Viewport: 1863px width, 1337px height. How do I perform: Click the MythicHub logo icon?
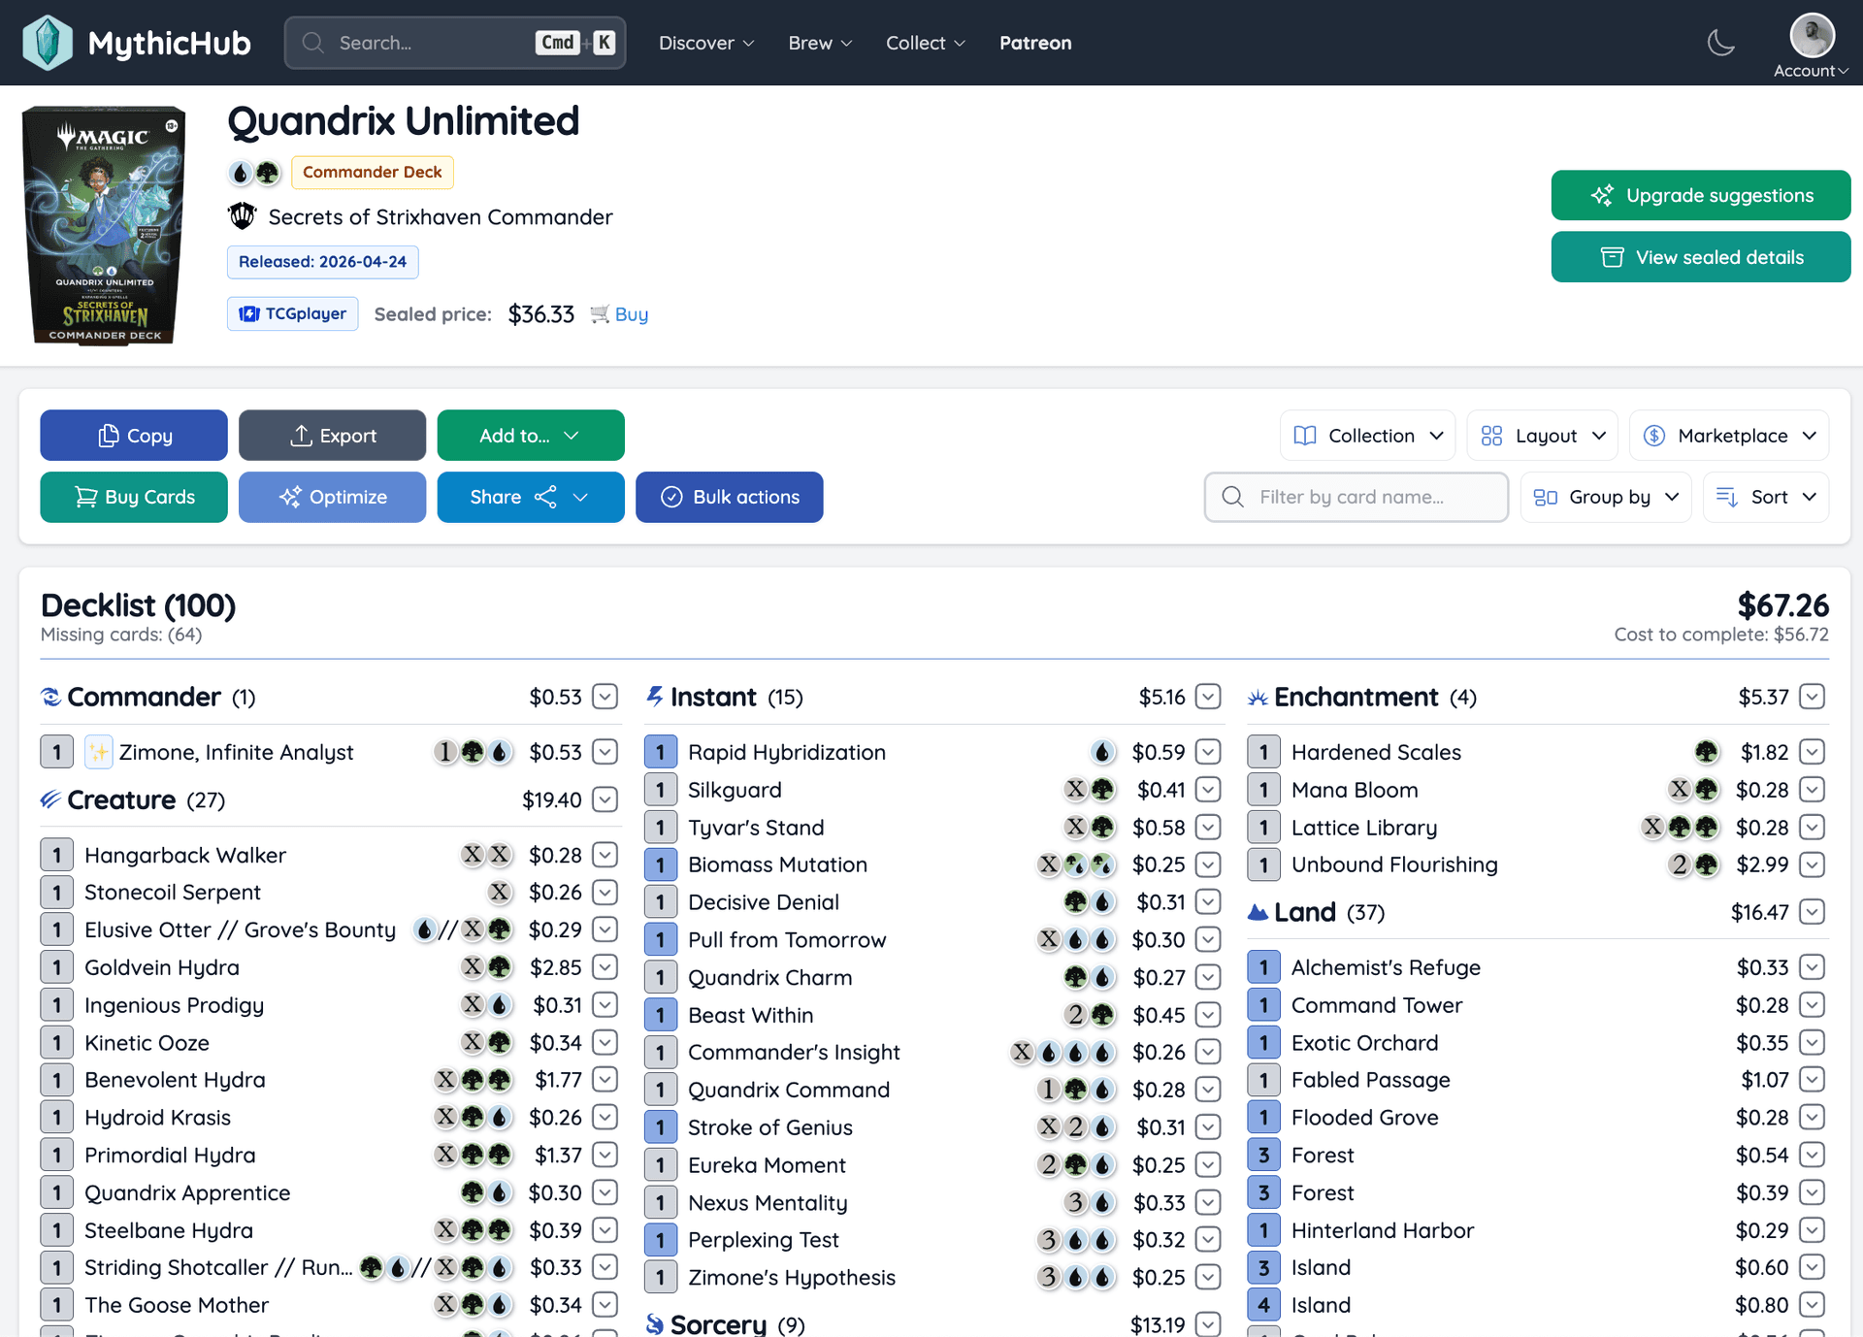click(x=47, y=43)
